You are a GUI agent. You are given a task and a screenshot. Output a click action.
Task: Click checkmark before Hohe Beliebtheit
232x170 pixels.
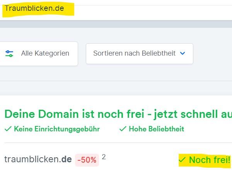(123, 129)
